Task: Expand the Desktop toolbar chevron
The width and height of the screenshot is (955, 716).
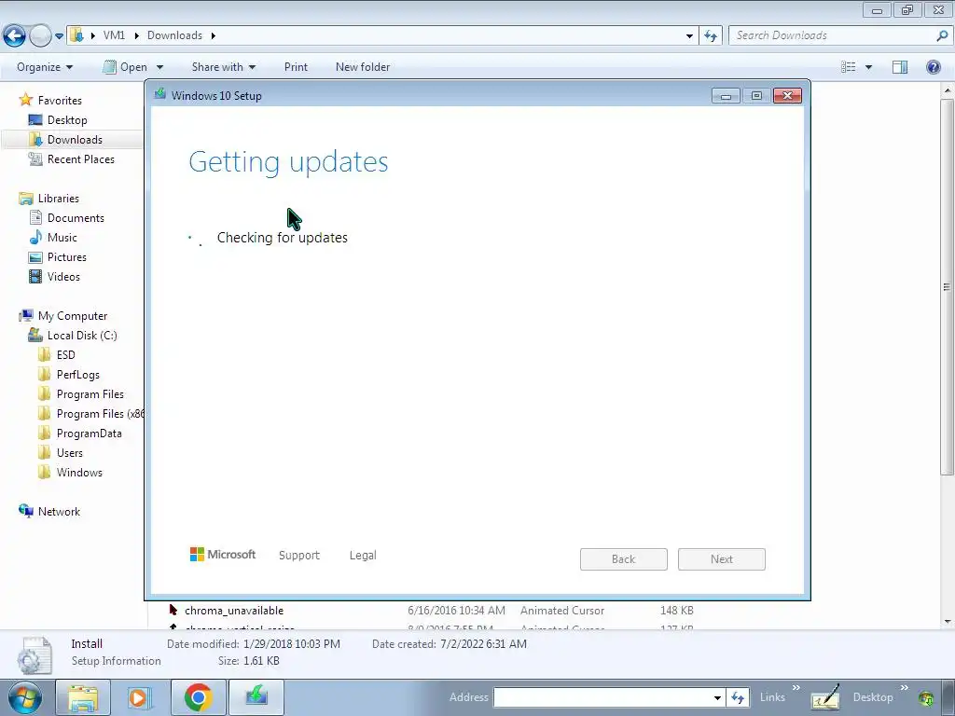Action: pos(905,688)
